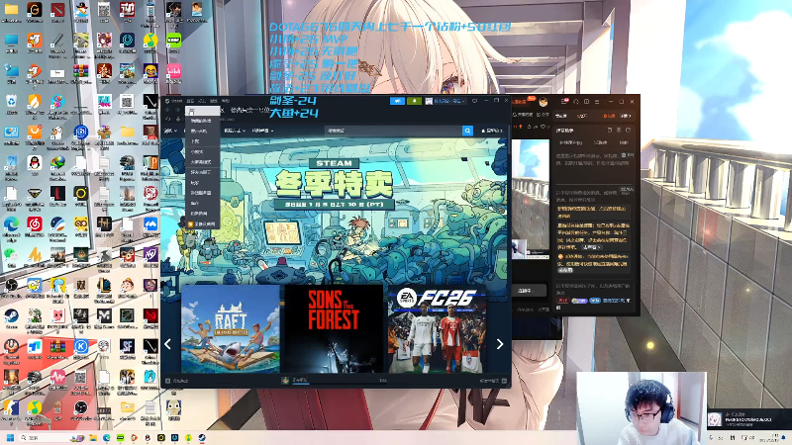
Task: Click the Steam back navigation arrow
Action: tap(167, 110)
